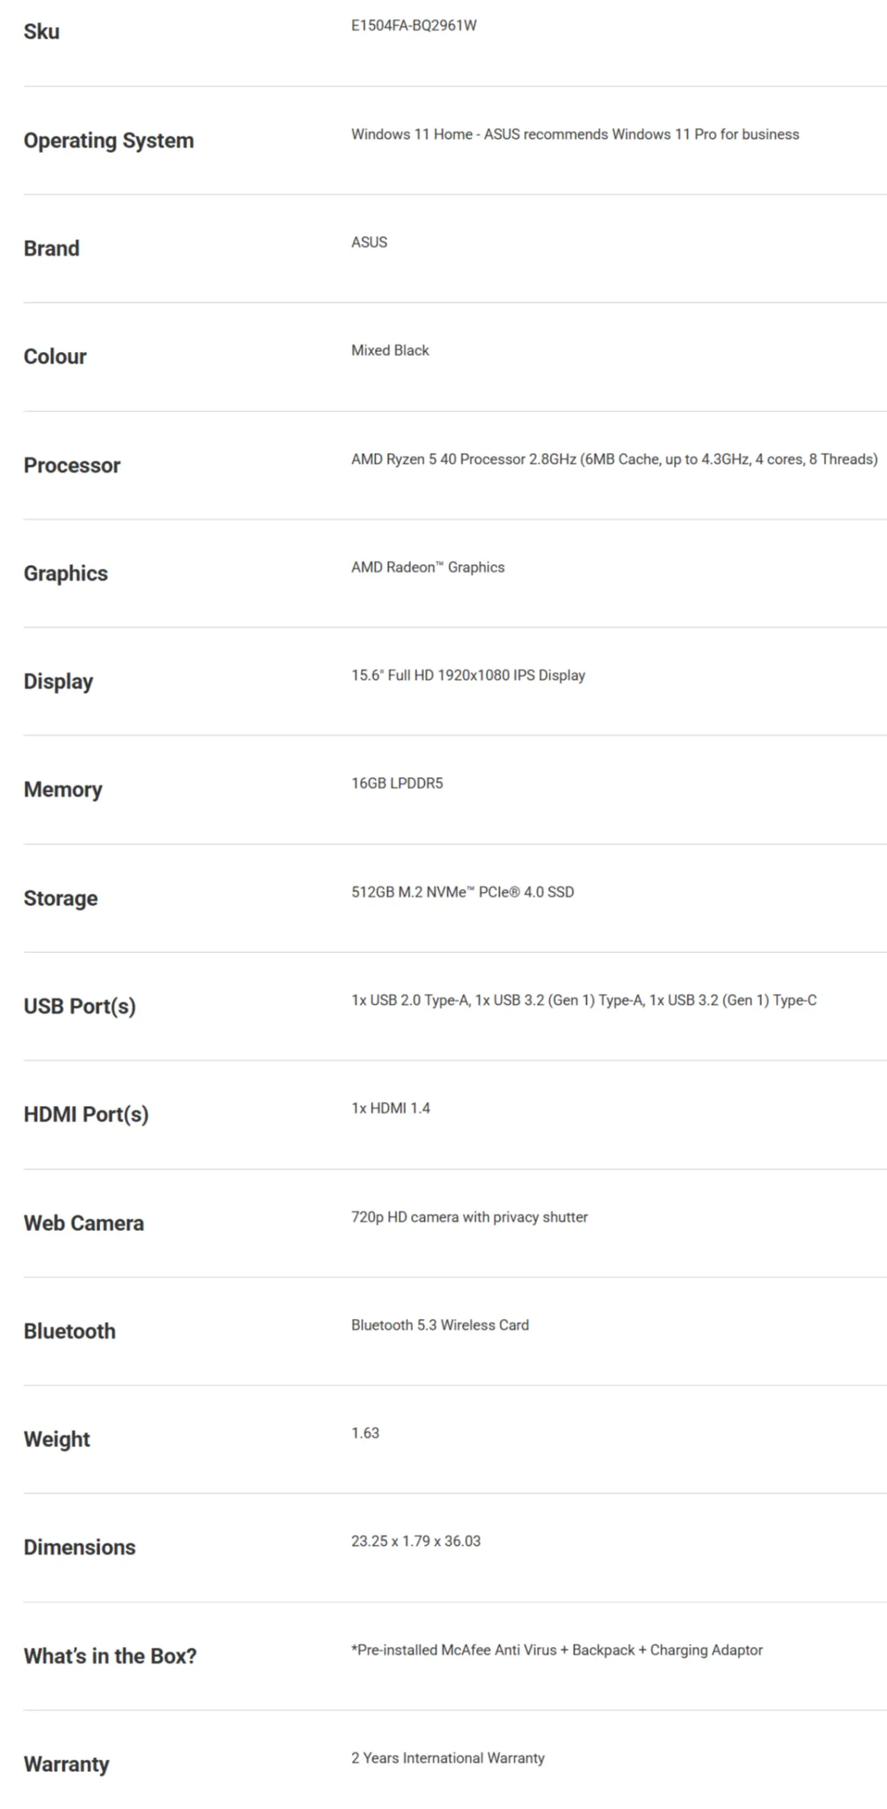
Task: Click the 512GB M.2 NVMe storage text
Action: coord(462,892)
